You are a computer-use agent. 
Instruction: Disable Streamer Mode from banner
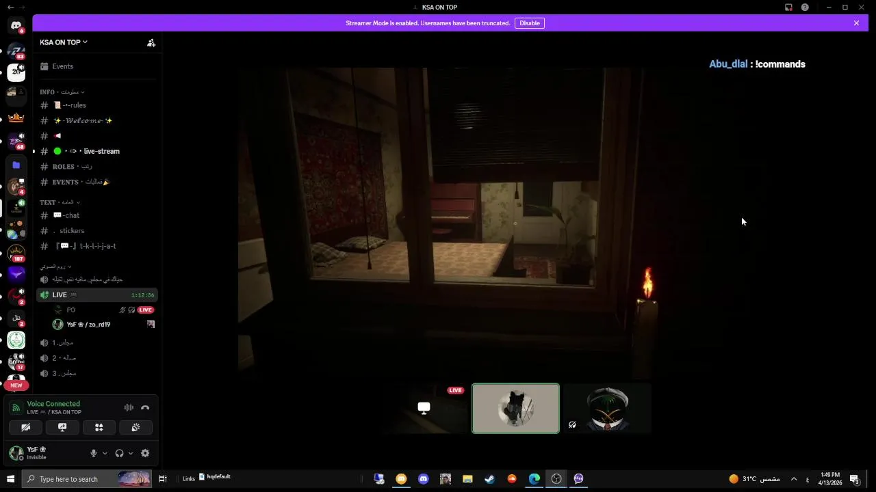[x=530, y=23]
